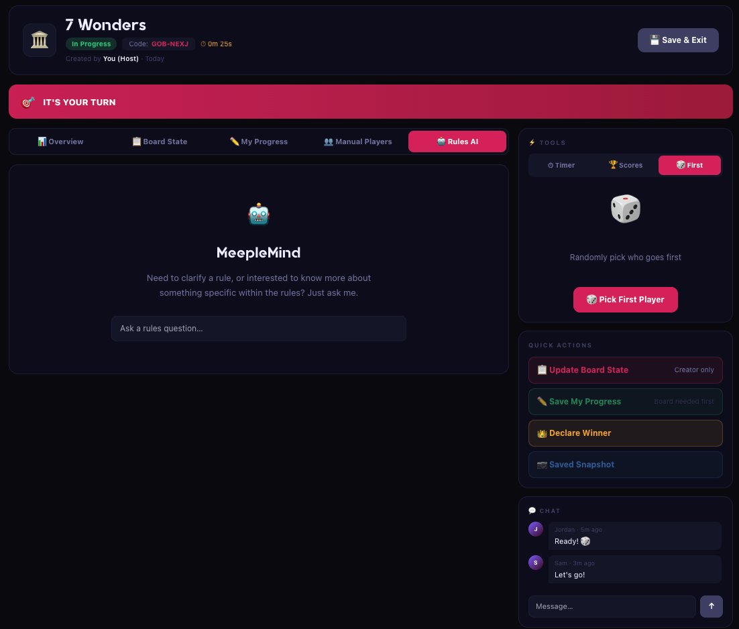Click the clock icon beside 0m 25s
This screenshot has height=629, width=739.
click(x=203, y=44)
